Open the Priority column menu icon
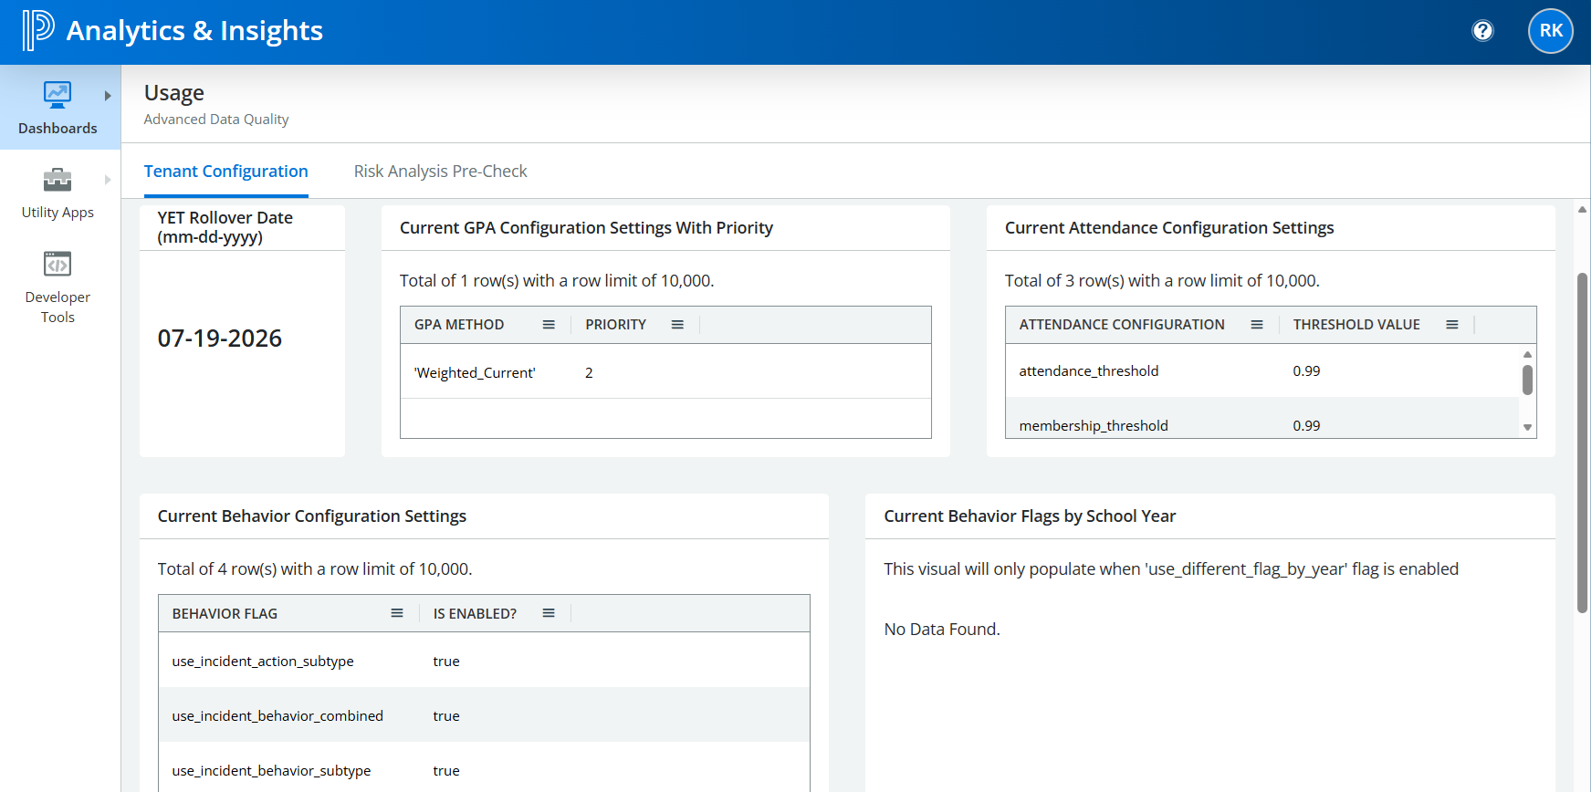The width and height of the screenshot is (1591, 792). coord(677,325)
